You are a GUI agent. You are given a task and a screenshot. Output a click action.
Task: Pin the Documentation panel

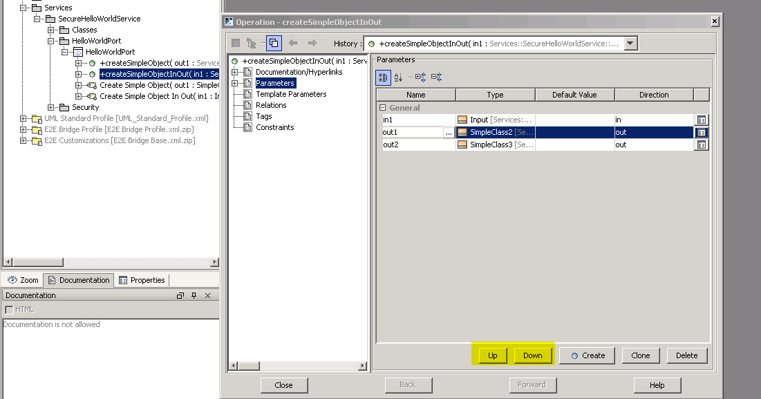click(x=194, y=295)
